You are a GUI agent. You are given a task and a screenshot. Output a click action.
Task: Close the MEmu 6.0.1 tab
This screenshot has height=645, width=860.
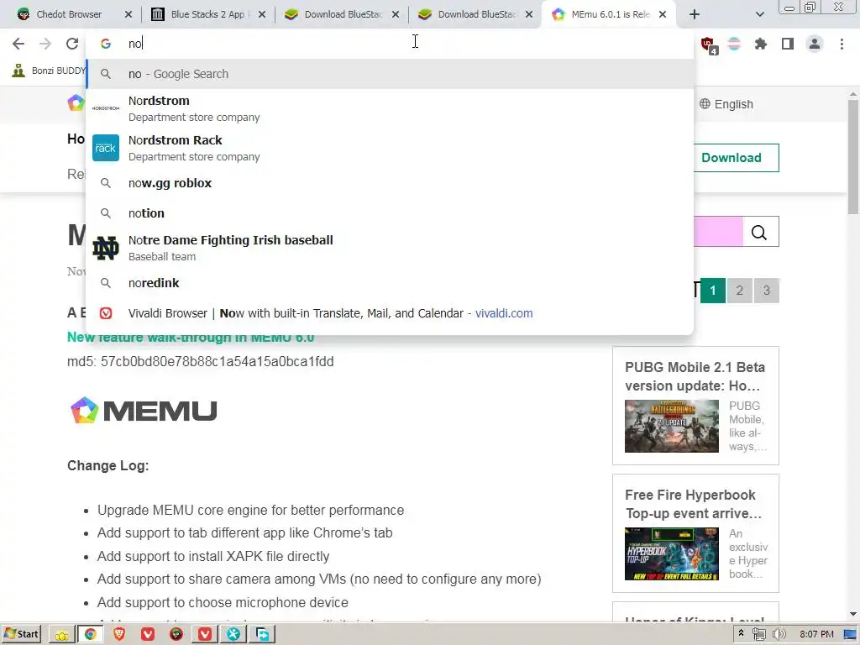click(663, 14)
